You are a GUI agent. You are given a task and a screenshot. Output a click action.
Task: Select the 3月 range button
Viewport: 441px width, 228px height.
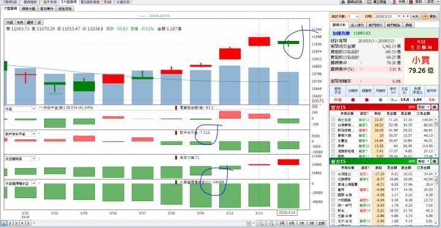(x=282, y=224)
